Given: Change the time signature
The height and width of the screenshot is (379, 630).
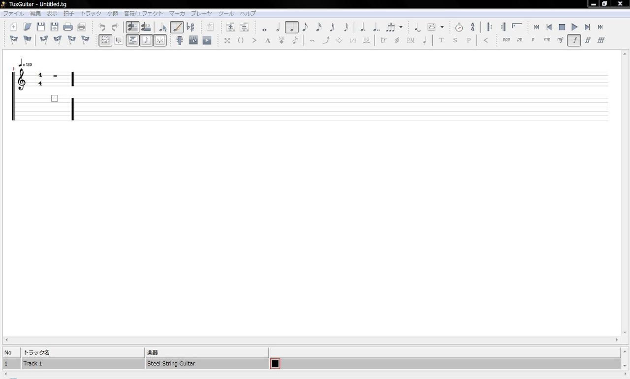Looking at the screenshot, I should (x=472, y=27).
